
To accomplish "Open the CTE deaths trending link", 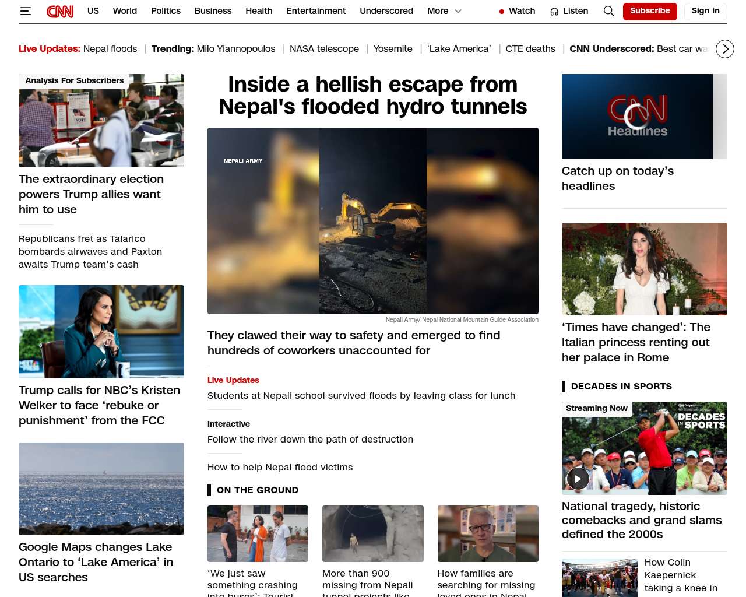I will pos(530,49).
